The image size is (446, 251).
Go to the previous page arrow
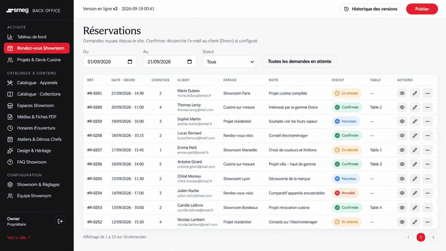tap(408, 237)
